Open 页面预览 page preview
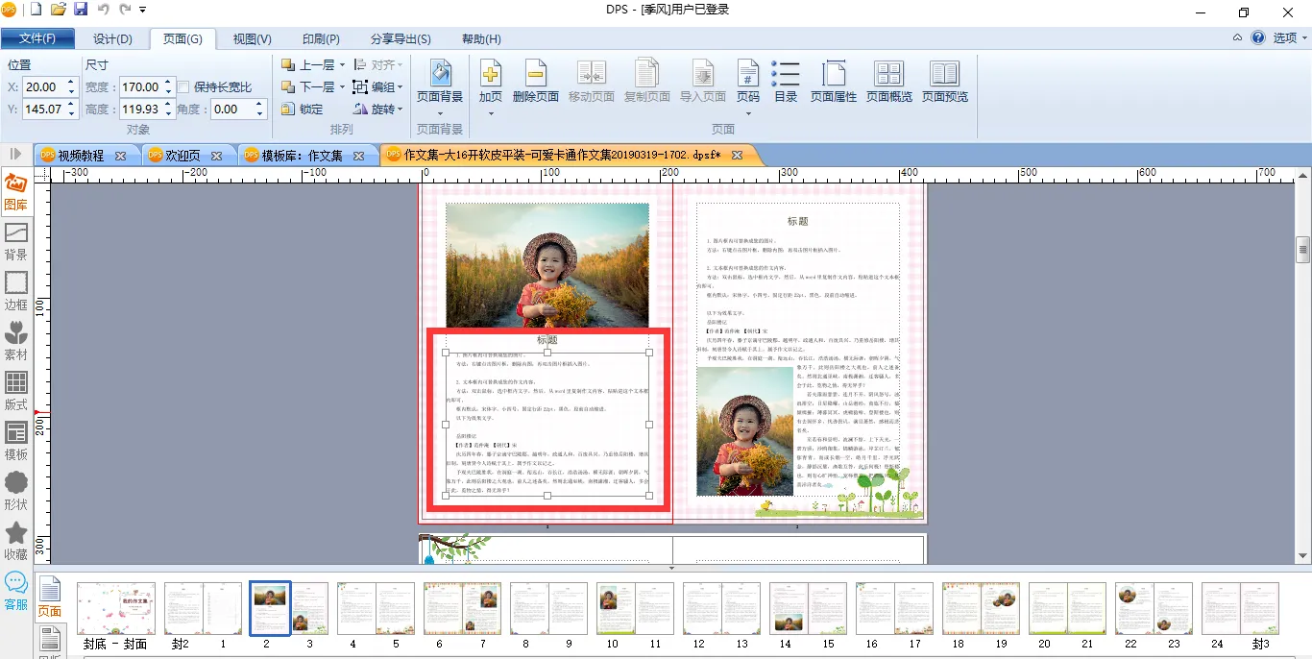The image size is (1312, 659). (944, 75)
